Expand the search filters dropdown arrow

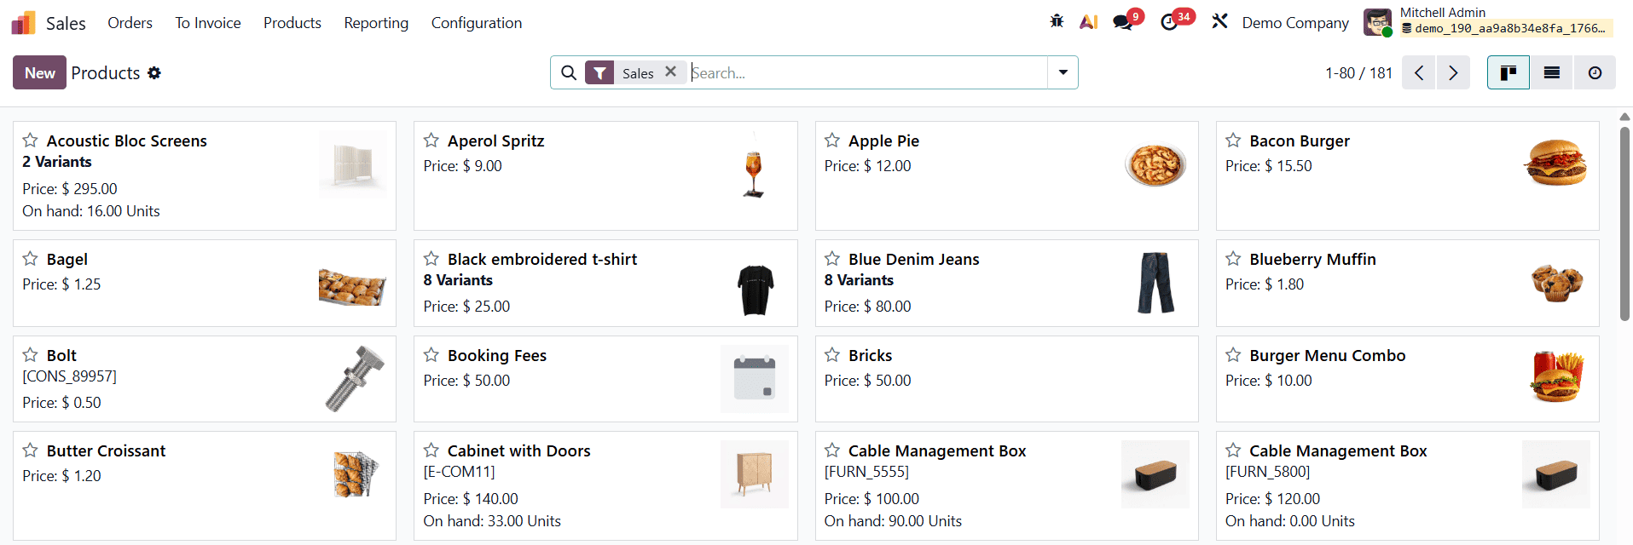(x=1063, y=72)
